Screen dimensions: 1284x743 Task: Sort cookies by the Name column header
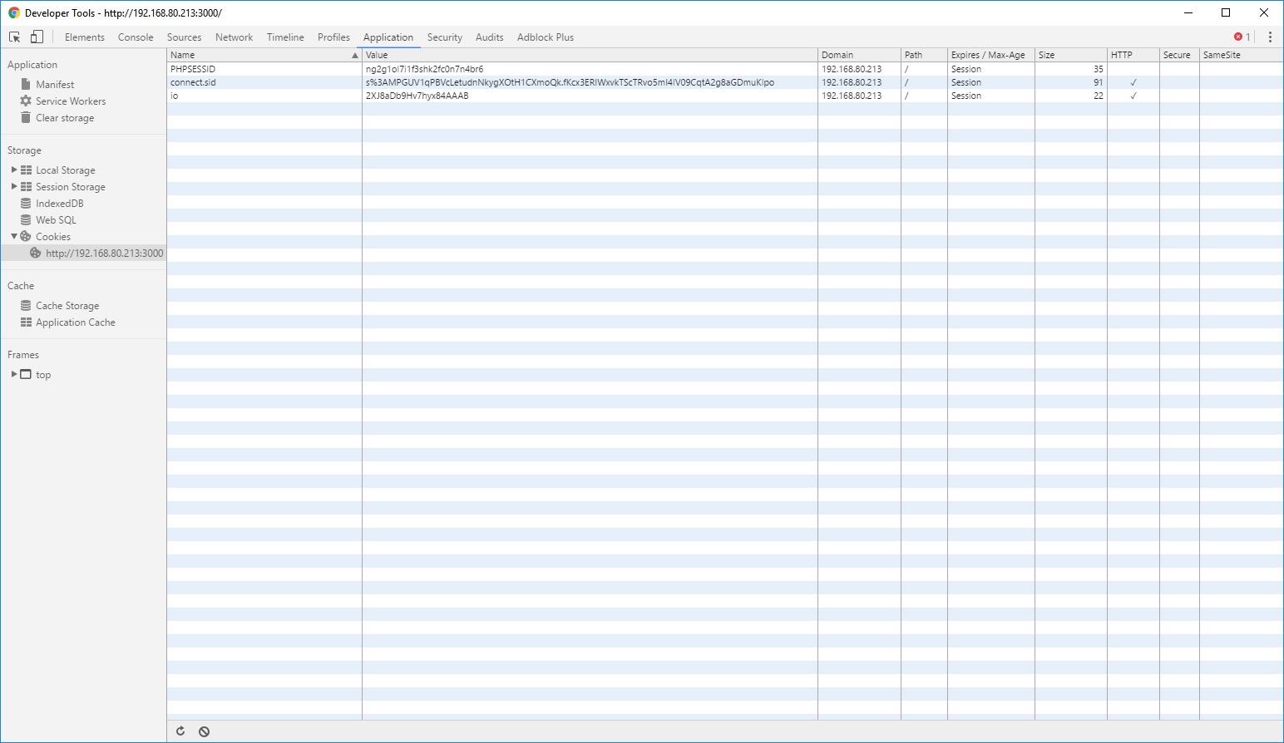(x=264, y=55)
